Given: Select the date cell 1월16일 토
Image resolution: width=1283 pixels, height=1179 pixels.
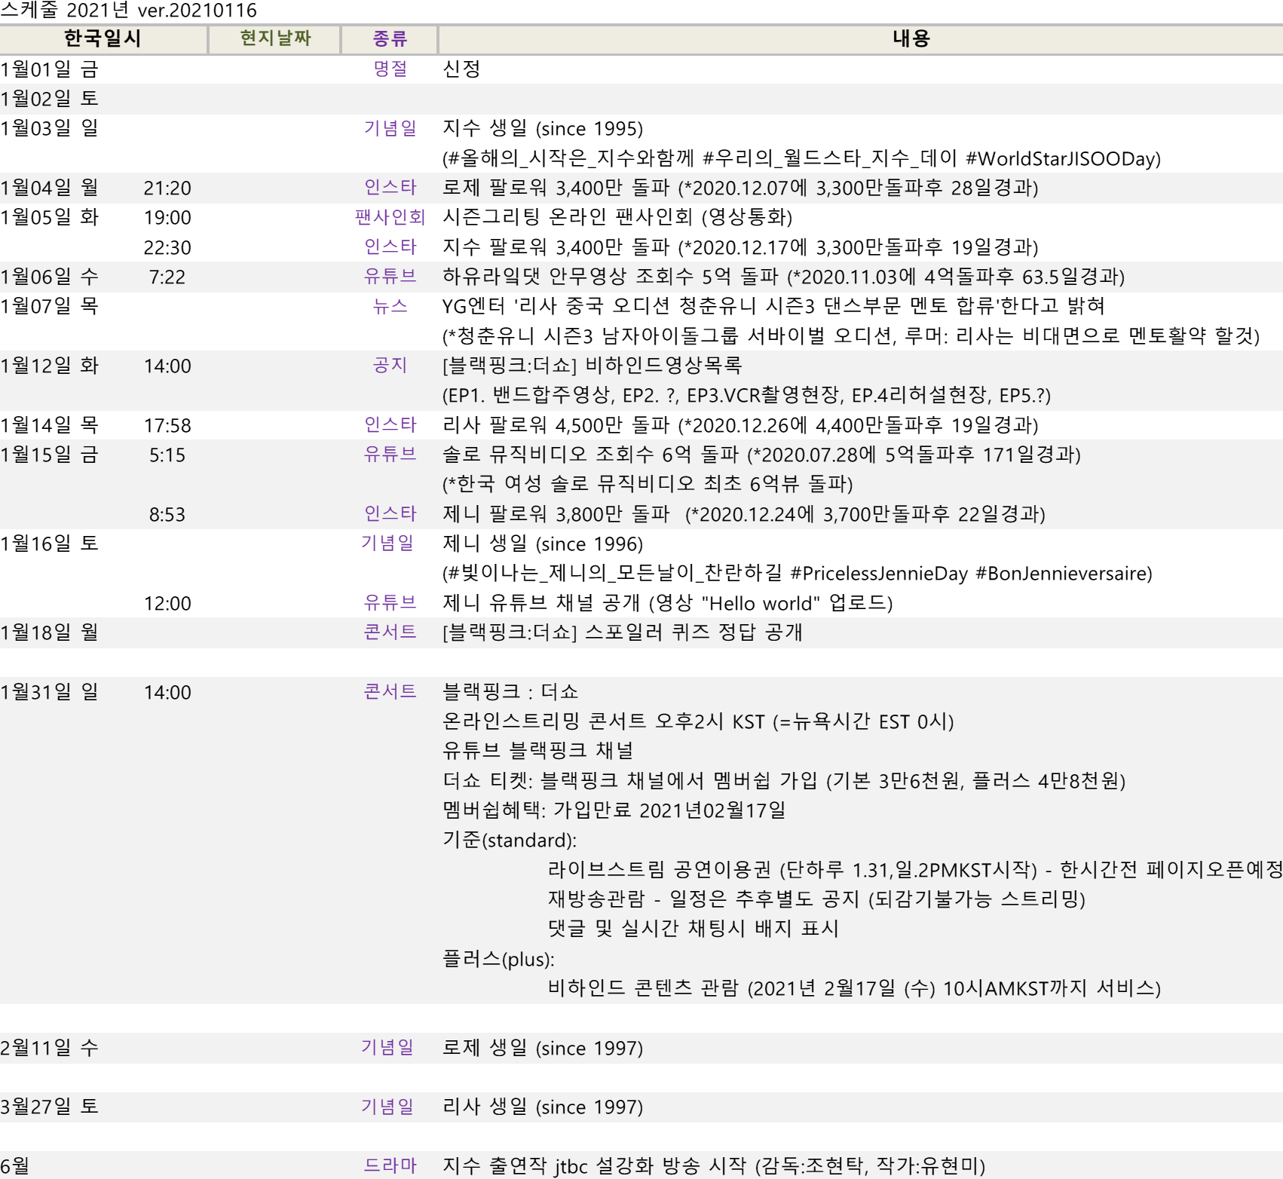Looking at the screenshot, I should point(50,544).
